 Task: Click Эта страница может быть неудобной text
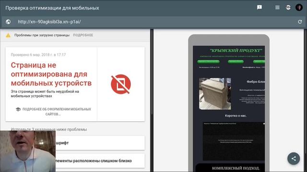coord(45,94)
